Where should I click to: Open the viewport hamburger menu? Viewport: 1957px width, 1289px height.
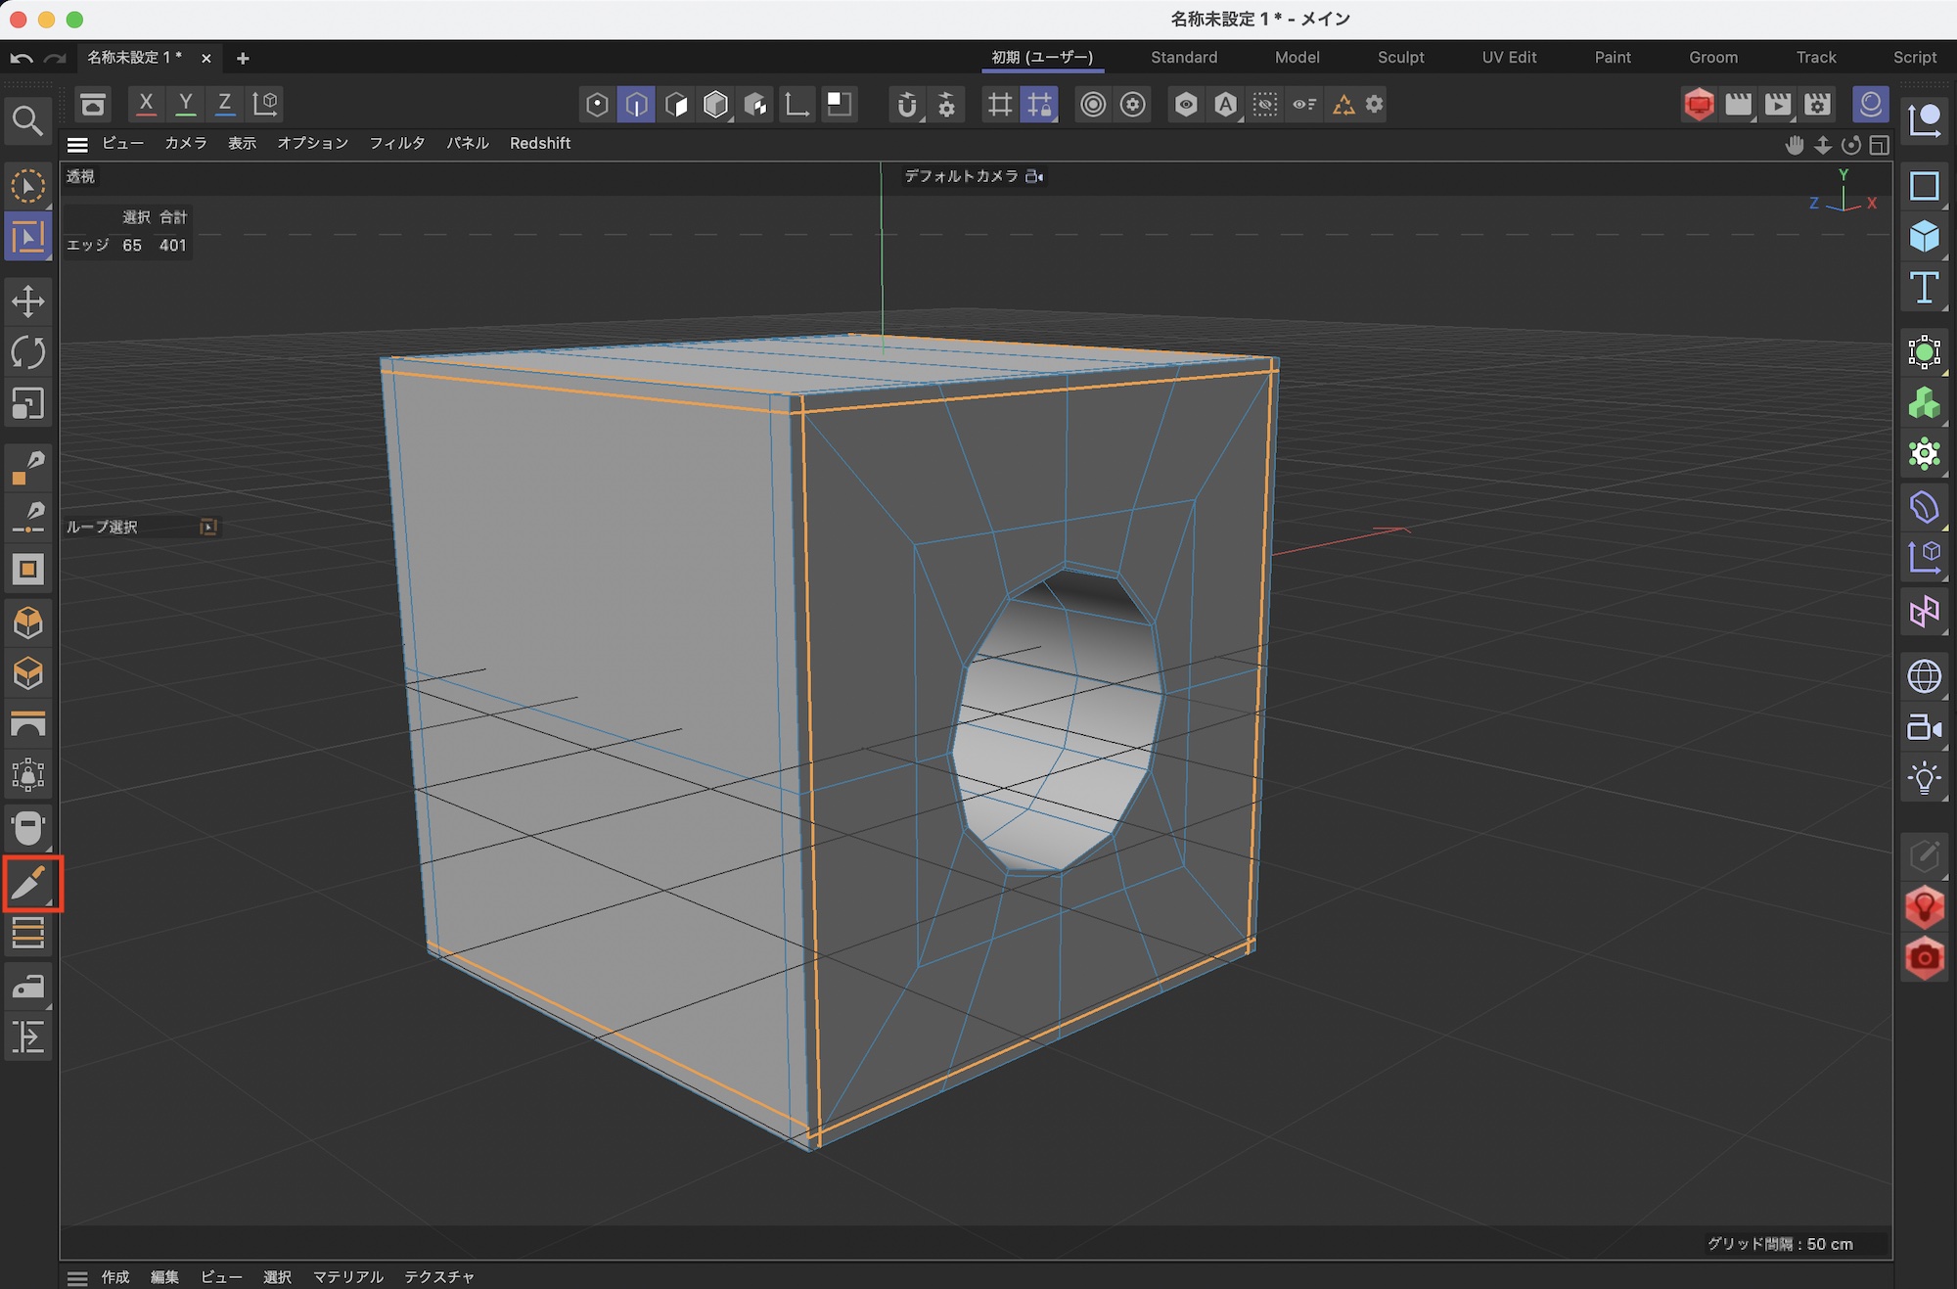pyautogui.click(x=77, y=144)
